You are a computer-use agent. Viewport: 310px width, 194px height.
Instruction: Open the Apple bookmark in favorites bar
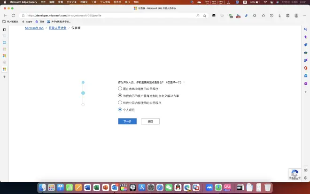[27, 22]
